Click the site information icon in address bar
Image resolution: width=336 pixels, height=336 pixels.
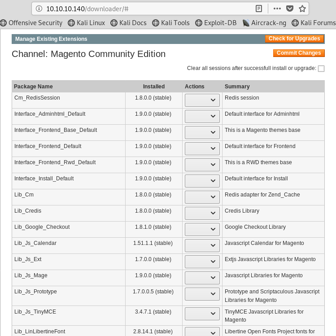tap(39, 9)
